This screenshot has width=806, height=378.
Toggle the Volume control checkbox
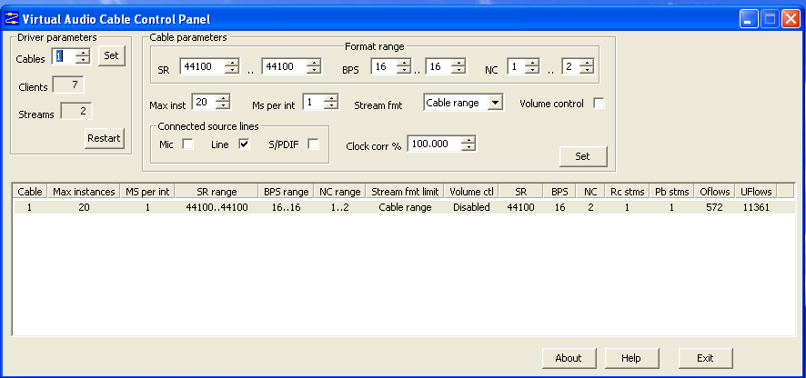click(x=599, y=104)
